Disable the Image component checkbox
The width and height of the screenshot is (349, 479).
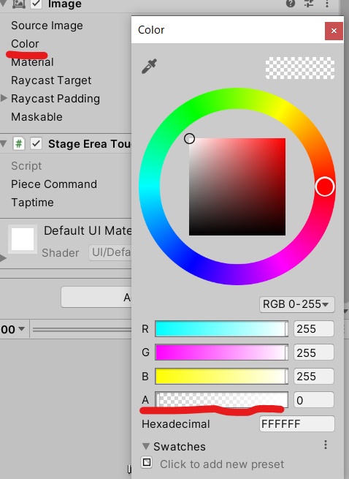[37, 4]
